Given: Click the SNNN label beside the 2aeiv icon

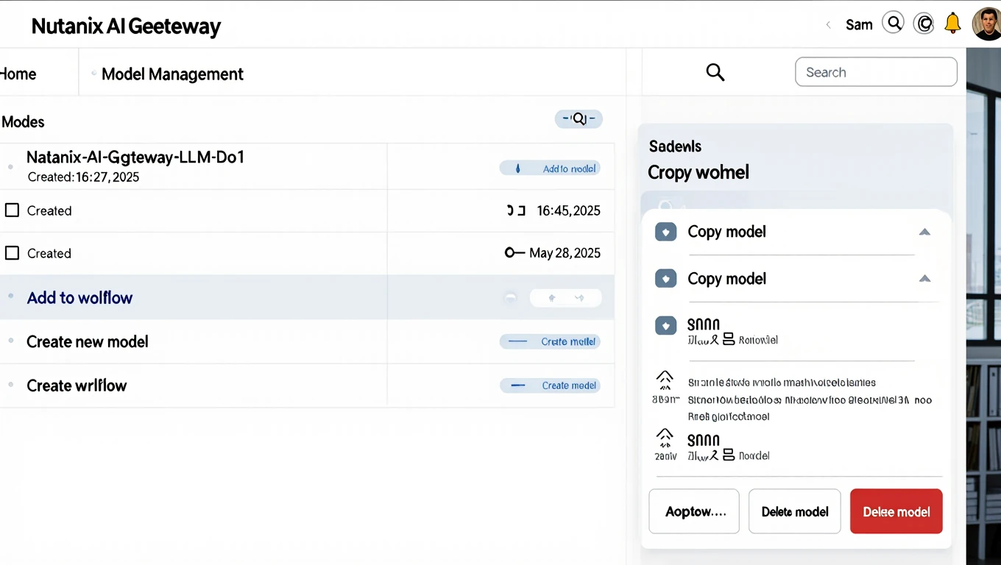Looking at the screenshot, I should (703, 440).
